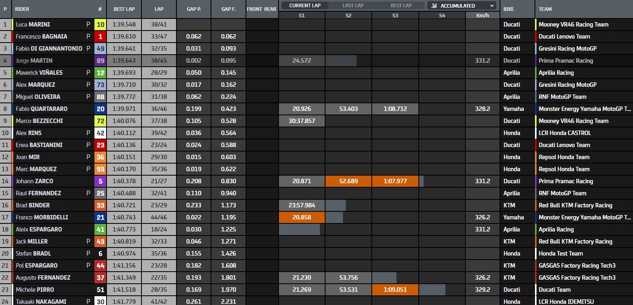Select rider Takaaki NAKAGAMI

[41, 301]
